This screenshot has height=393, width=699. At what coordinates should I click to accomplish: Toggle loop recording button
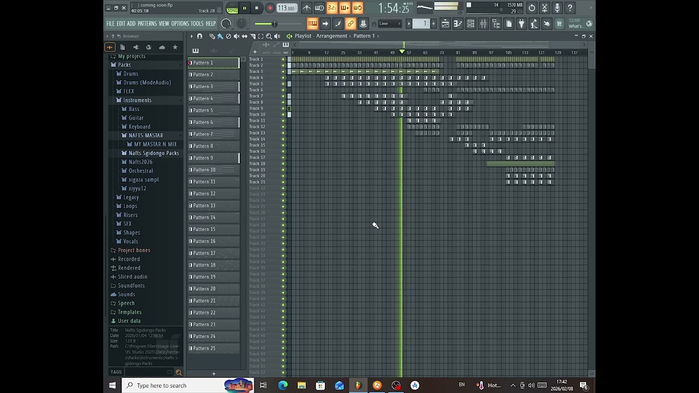357,8
